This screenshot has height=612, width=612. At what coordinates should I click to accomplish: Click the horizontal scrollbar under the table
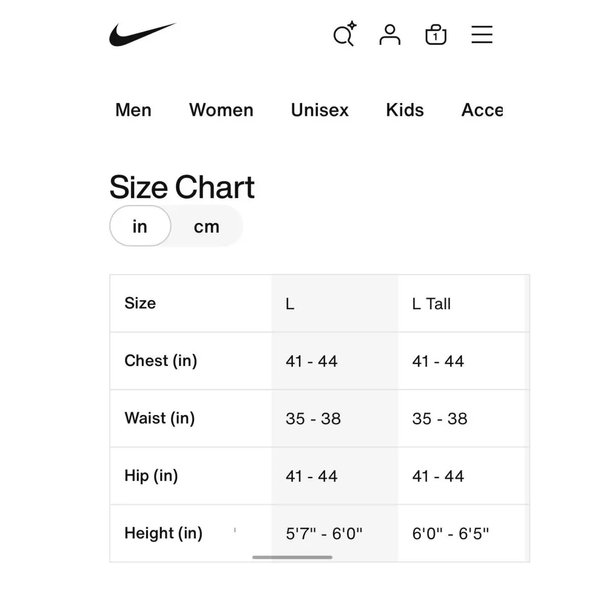(292, 557)
